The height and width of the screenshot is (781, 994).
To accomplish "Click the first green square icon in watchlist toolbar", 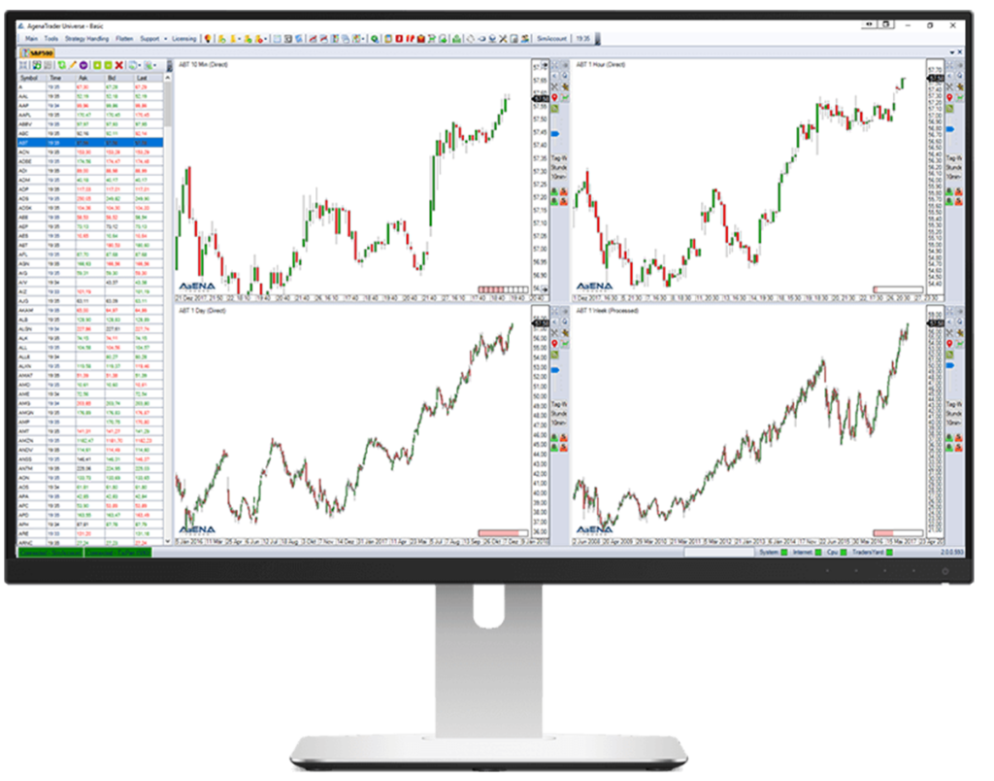I will (97, 65).
